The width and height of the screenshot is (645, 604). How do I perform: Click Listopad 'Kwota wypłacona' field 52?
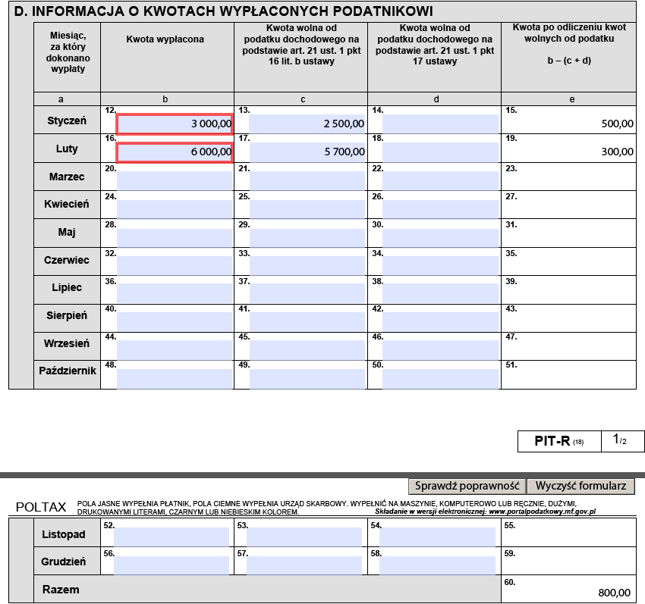coord(172,537)
